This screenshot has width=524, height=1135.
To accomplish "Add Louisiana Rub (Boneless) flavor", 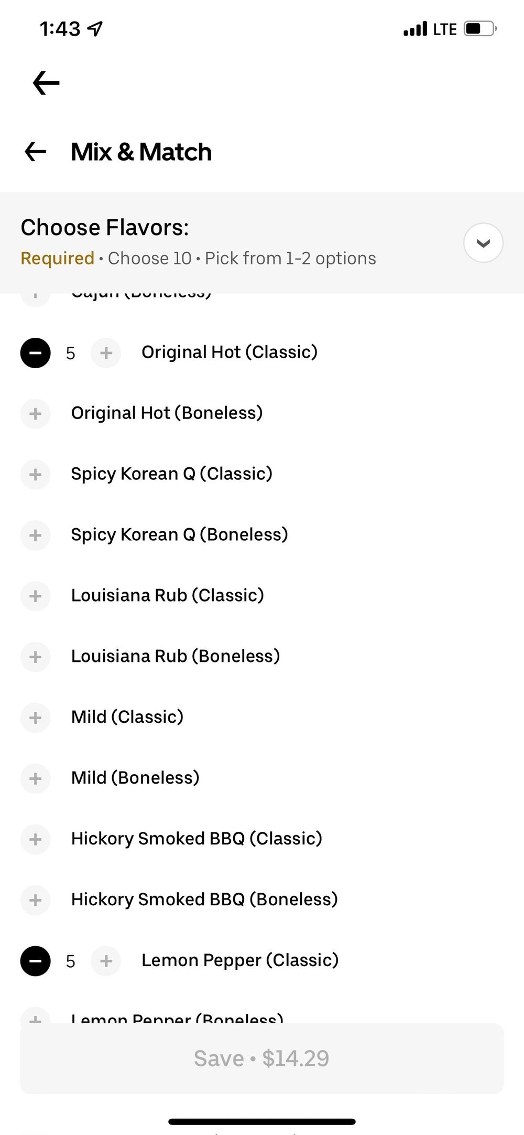I will (35, 657).
